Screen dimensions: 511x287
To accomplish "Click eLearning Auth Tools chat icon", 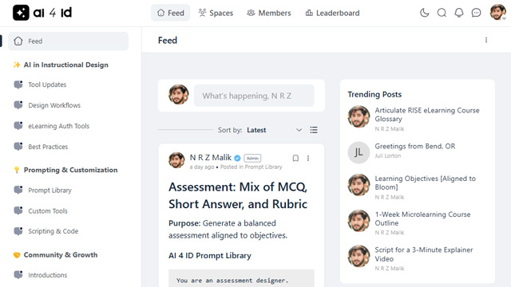I will (x=18, y=126).
